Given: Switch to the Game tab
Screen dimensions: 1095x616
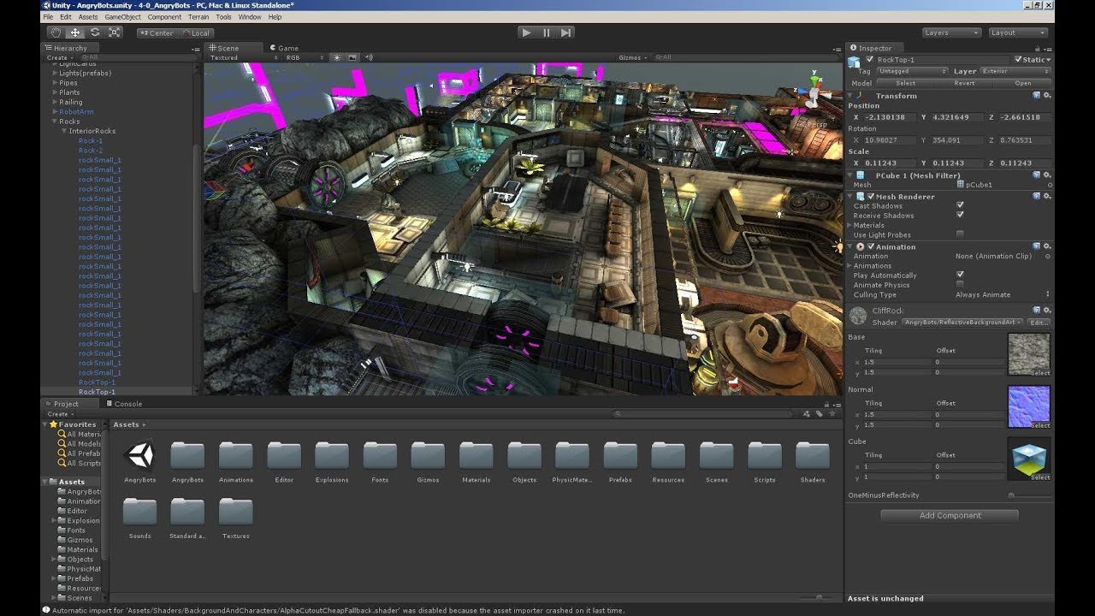Looking at the screenshot, I should point(284,48).
